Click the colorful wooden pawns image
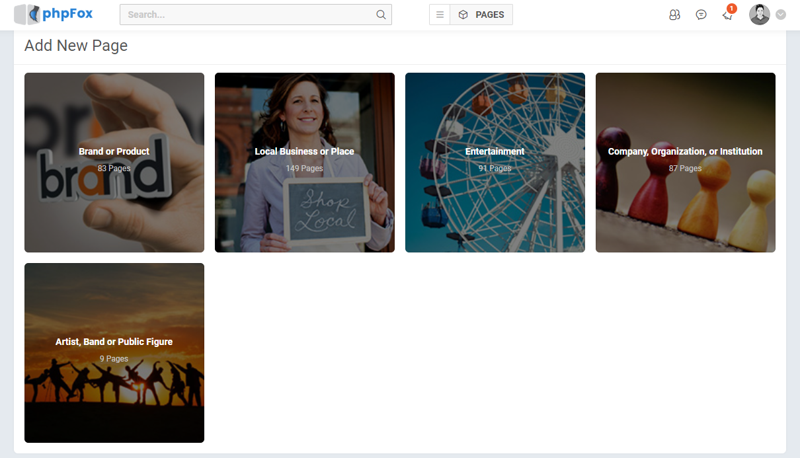 [685, 211]
